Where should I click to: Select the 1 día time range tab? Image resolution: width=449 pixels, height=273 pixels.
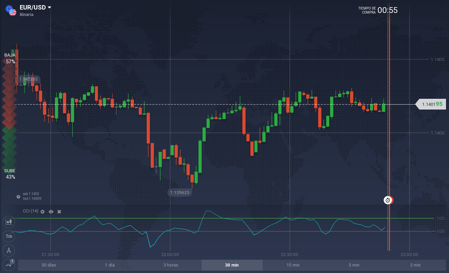110,265
